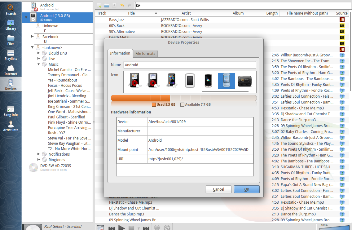Screen dimensions: 352x230
Task: Choose the highlighted white smartphone device icon
Action: (x=226, y=81)
